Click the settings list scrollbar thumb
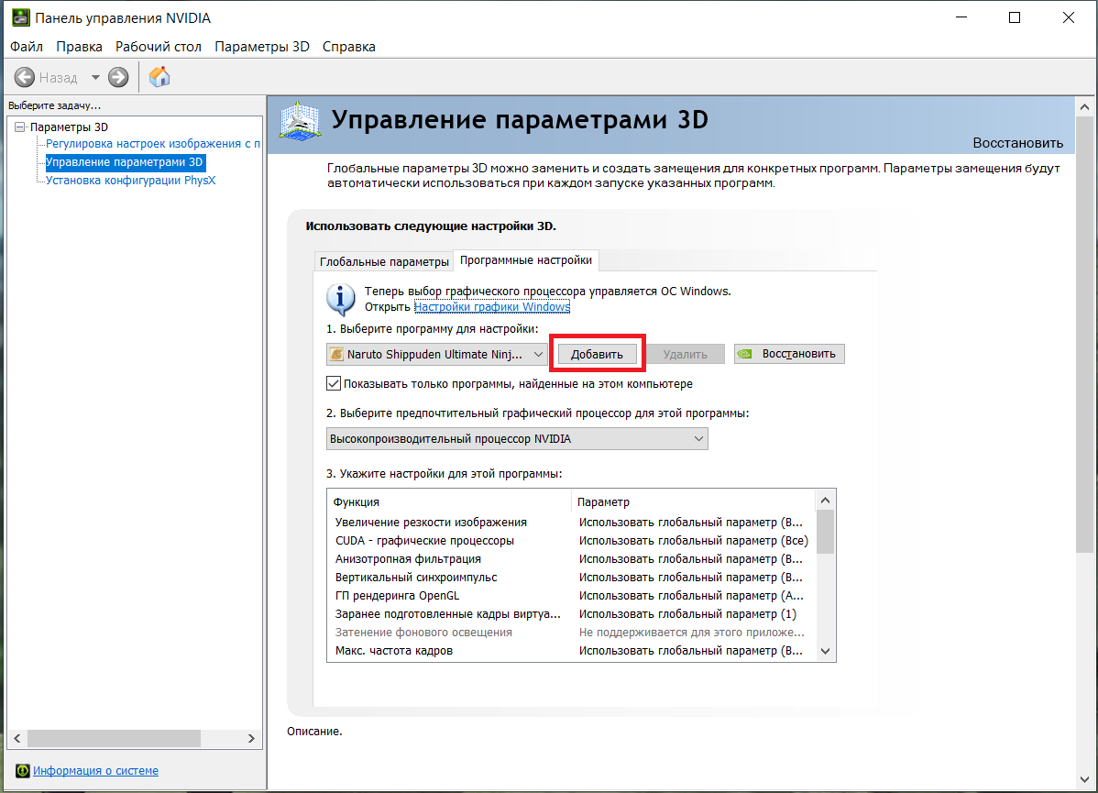Viewport: 1098px width, 793px height. [x=826, y=533]
